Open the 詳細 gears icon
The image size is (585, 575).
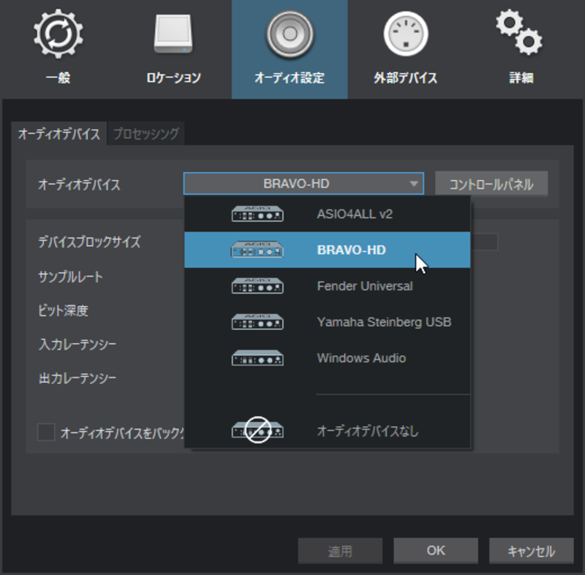click(520, 32)
